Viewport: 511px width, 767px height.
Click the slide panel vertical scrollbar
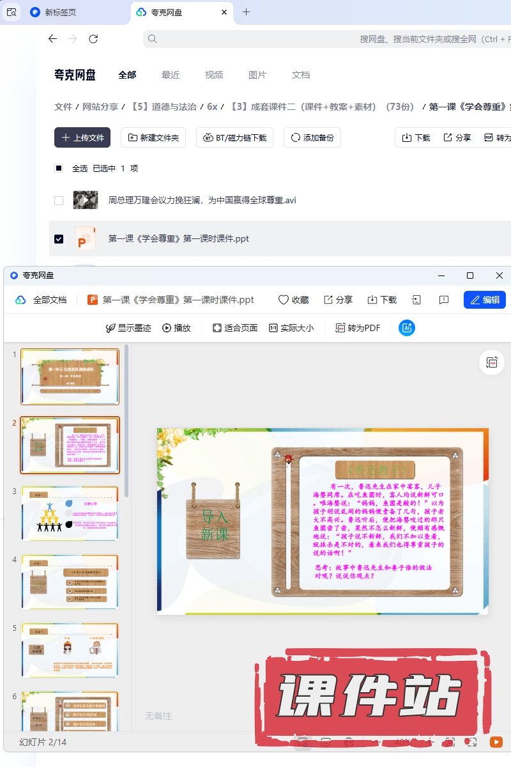click(126, 415)
